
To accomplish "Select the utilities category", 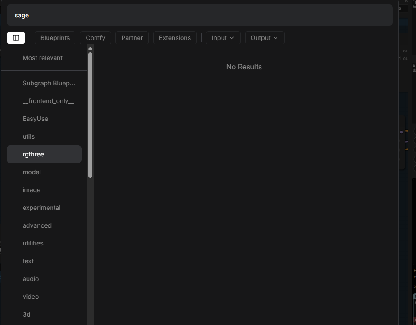I will (44, 244).
